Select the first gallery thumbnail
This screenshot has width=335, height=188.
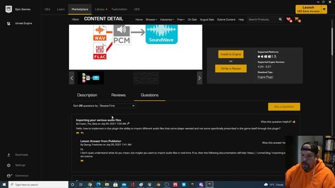point(91,78)
